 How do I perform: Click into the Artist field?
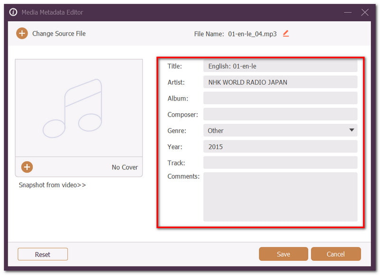point(280,82)
